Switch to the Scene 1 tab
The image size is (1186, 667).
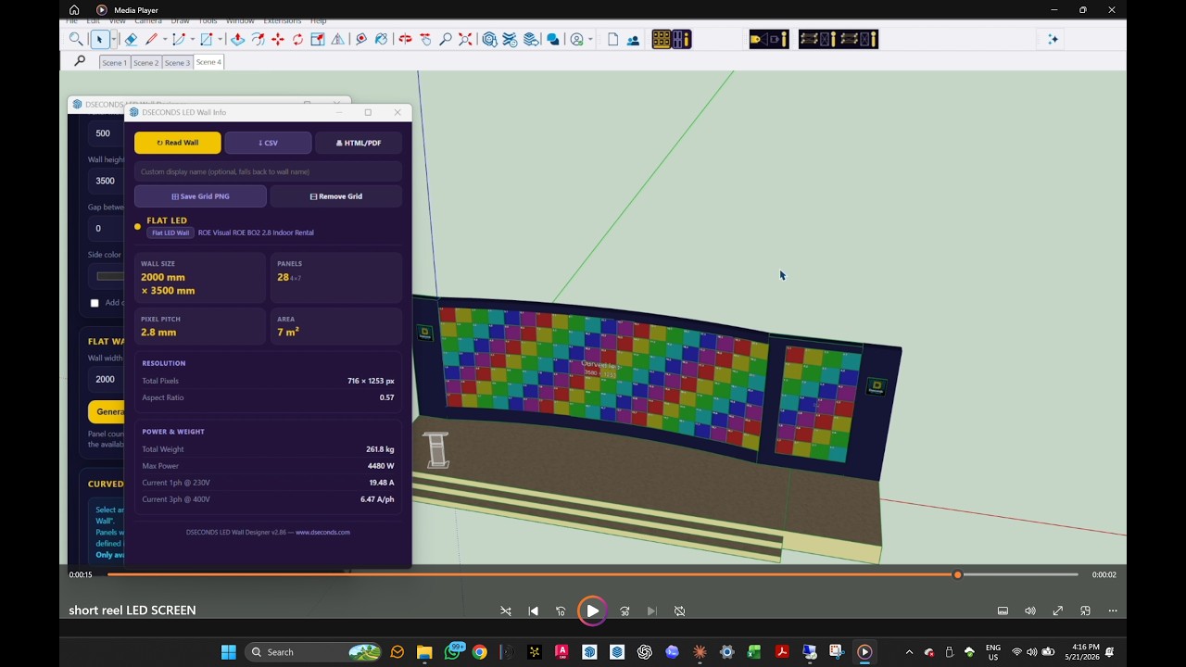click(114, 62)
